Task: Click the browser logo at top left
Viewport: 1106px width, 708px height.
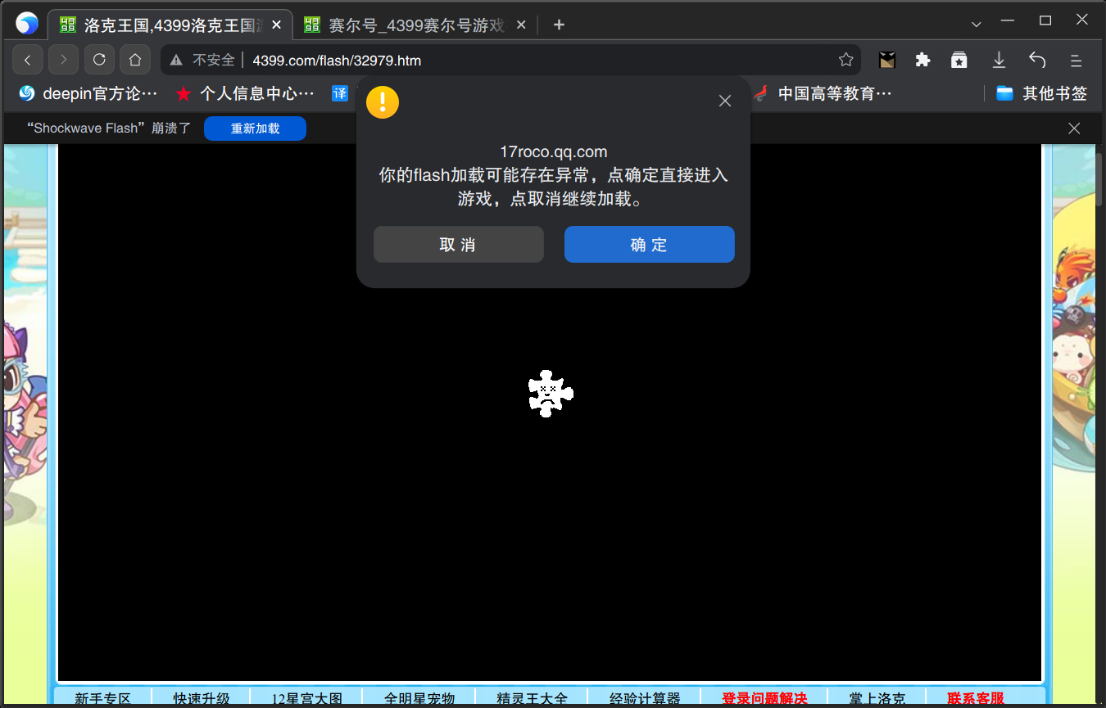Action: (x=27, y=24)
